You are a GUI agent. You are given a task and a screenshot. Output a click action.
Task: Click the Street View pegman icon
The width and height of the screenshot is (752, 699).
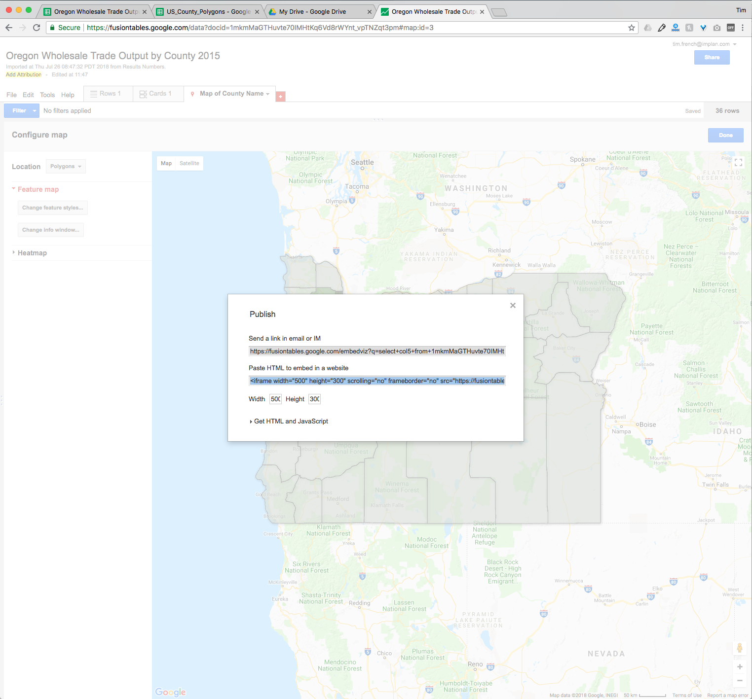(x=740, y=648)
